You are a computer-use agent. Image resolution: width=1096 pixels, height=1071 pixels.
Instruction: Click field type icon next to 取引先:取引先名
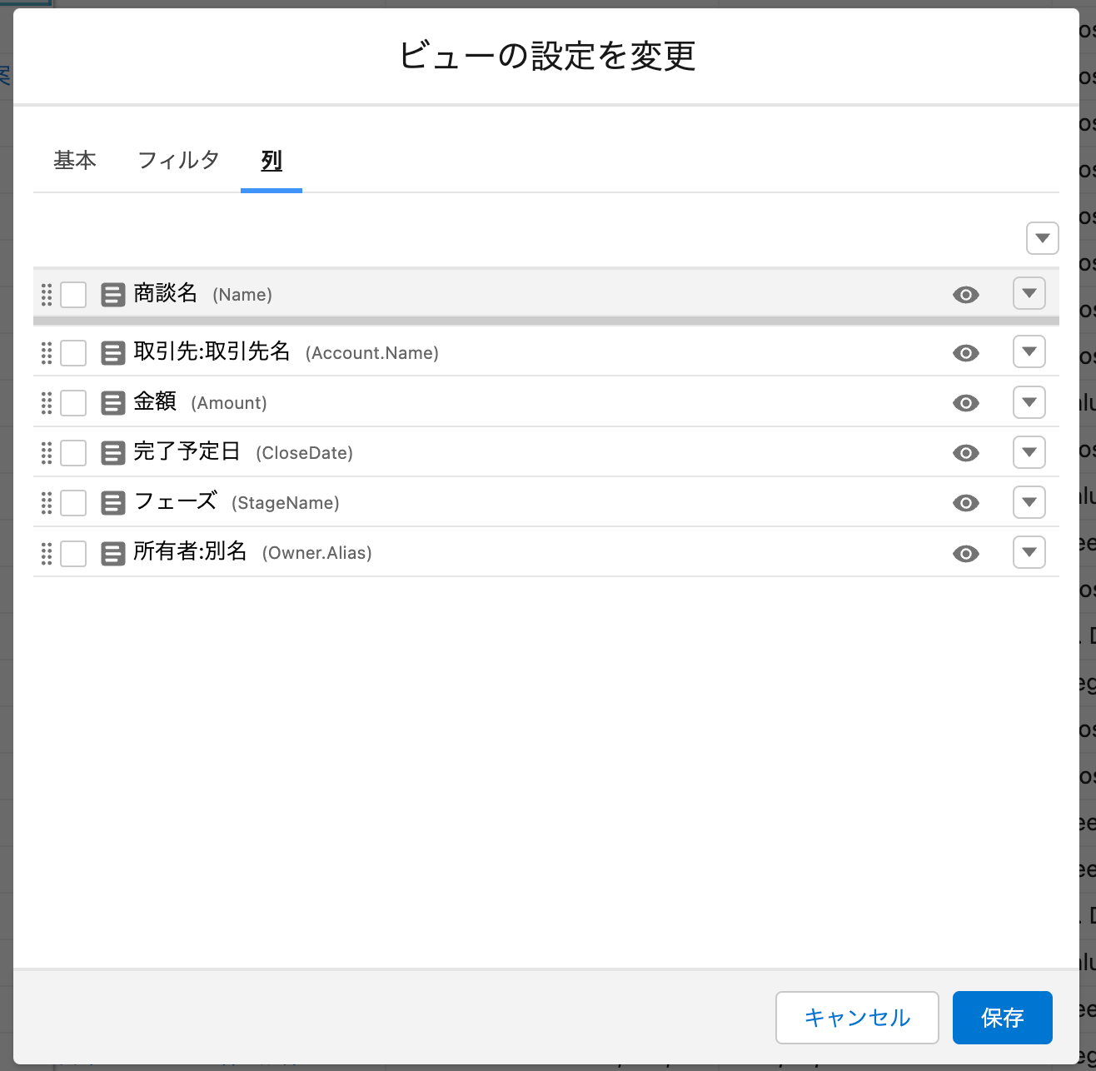pyautogui.click(x=113, y=353)
